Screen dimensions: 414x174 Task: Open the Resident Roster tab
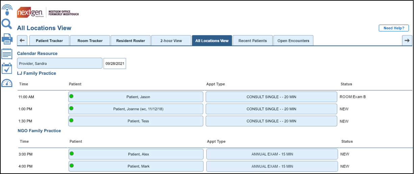point(130,40)
